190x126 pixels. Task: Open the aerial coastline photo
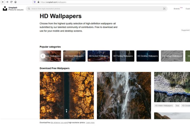(172, 87)
